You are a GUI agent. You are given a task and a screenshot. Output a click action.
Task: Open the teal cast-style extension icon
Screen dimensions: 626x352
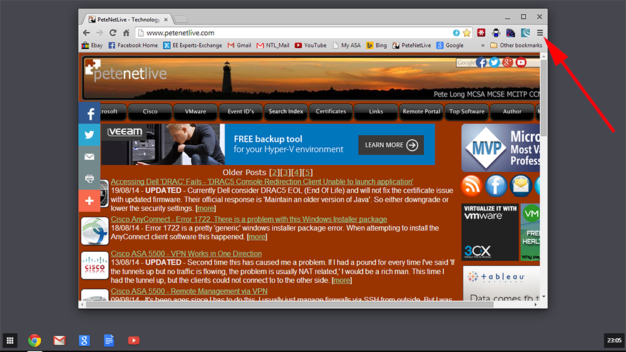tap(525, 33)
